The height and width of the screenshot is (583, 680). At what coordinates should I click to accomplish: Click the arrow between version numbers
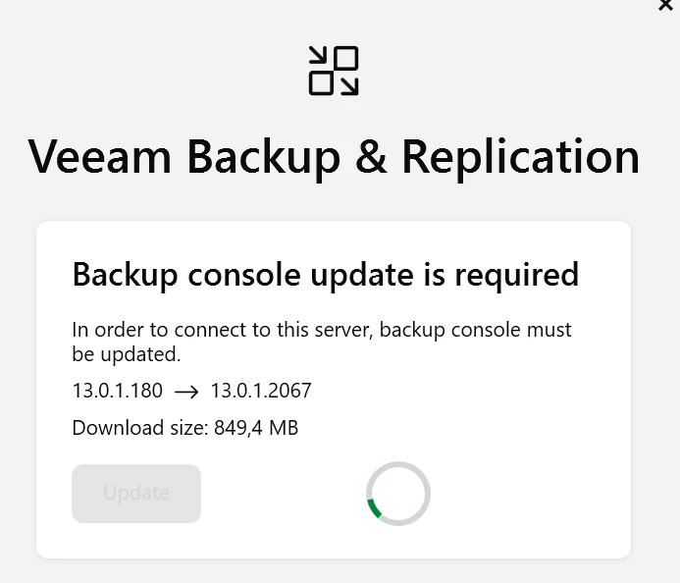click(186, 391)
